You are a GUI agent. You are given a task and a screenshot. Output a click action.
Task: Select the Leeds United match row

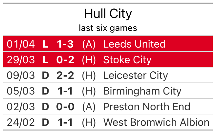[x=108, y=44]
